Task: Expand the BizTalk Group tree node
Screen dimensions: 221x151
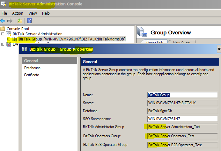Action: point(9,39)
